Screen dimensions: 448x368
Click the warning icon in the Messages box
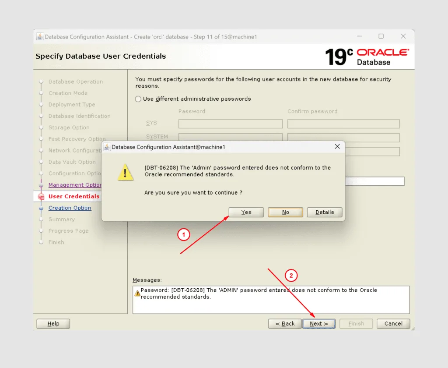(x=137, y=294)
